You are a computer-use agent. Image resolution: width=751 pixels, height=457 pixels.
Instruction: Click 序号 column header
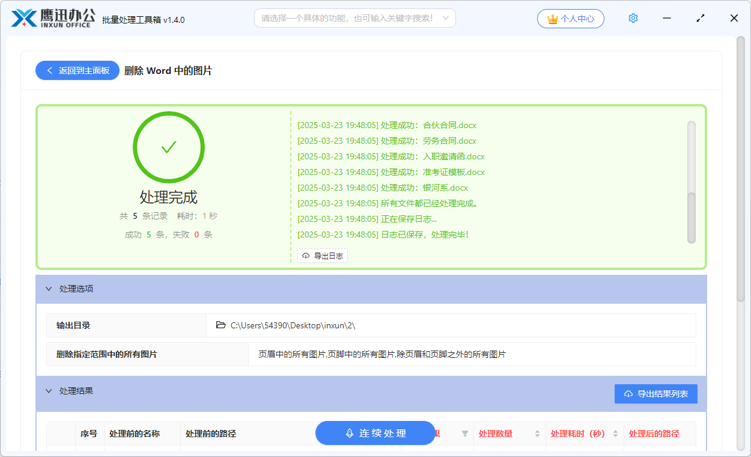tap(89, 434)
